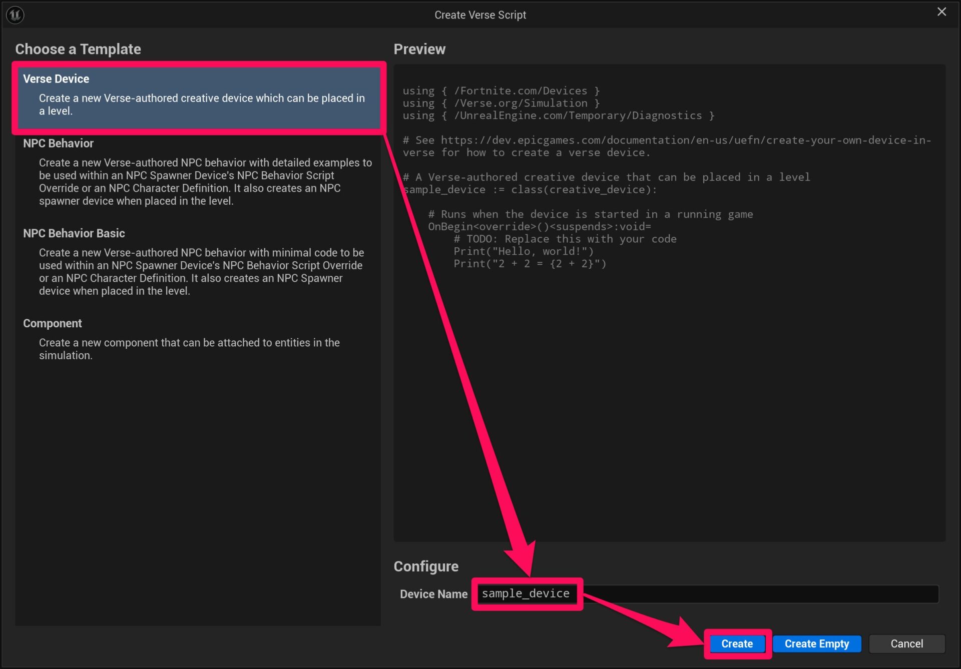Click the Device Name label
This screenshot has width=961, height=669.
tap(433, 594)
